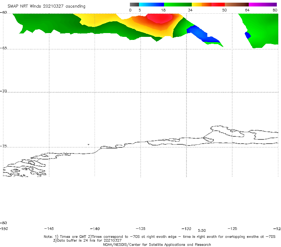281x247 pixels.
Task: Click the gray segment of the wind color bar
Action: point(134,5)
